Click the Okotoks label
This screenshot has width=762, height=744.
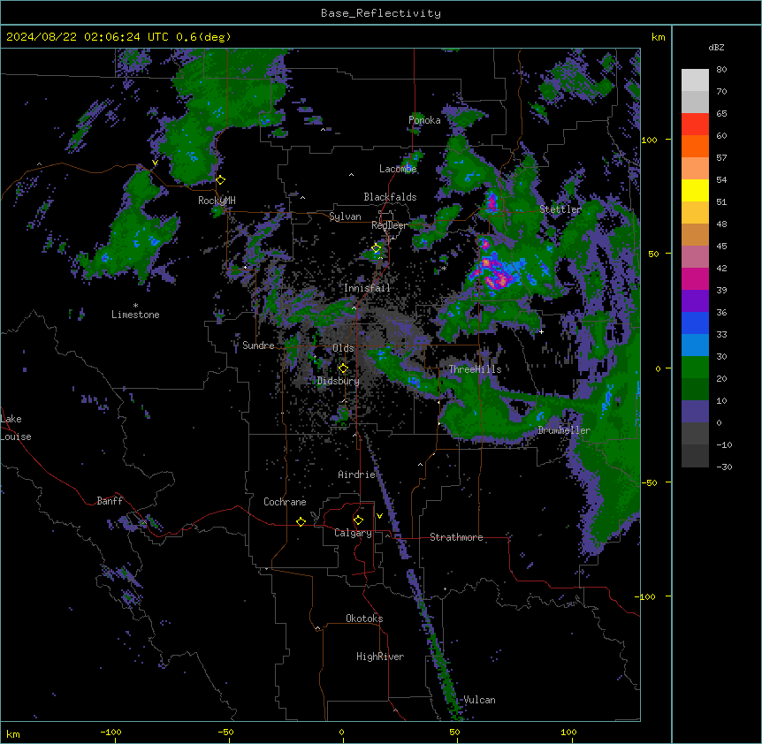pos(364,619)
